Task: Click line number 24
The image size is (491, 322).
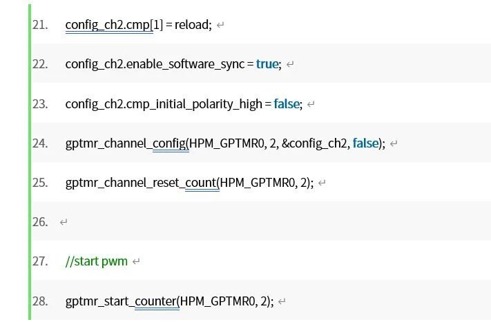Action: tap(40, 143)
